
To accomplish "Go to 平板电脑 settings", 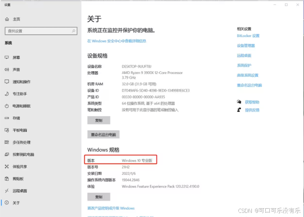I will point(20,130).
